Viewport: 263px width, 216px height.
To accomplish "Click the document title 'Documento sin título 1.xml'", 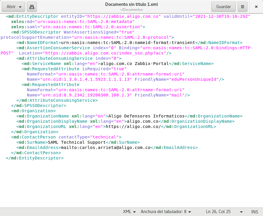I will 131,4.
